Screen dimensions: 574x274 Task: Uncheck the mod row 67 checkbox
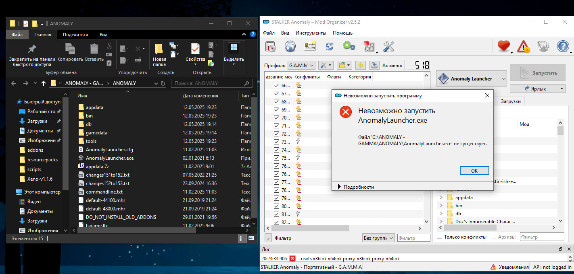[276, 93]
